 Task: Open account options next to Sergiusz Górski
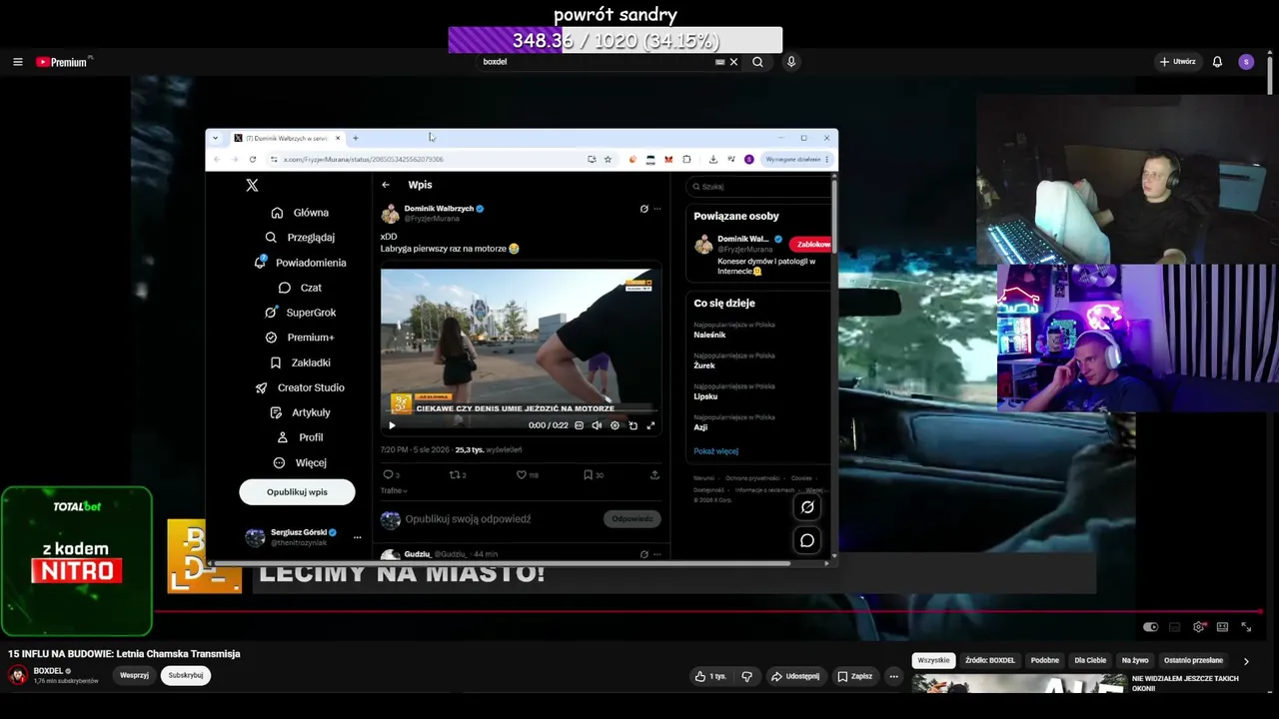[x=357, y=537]
